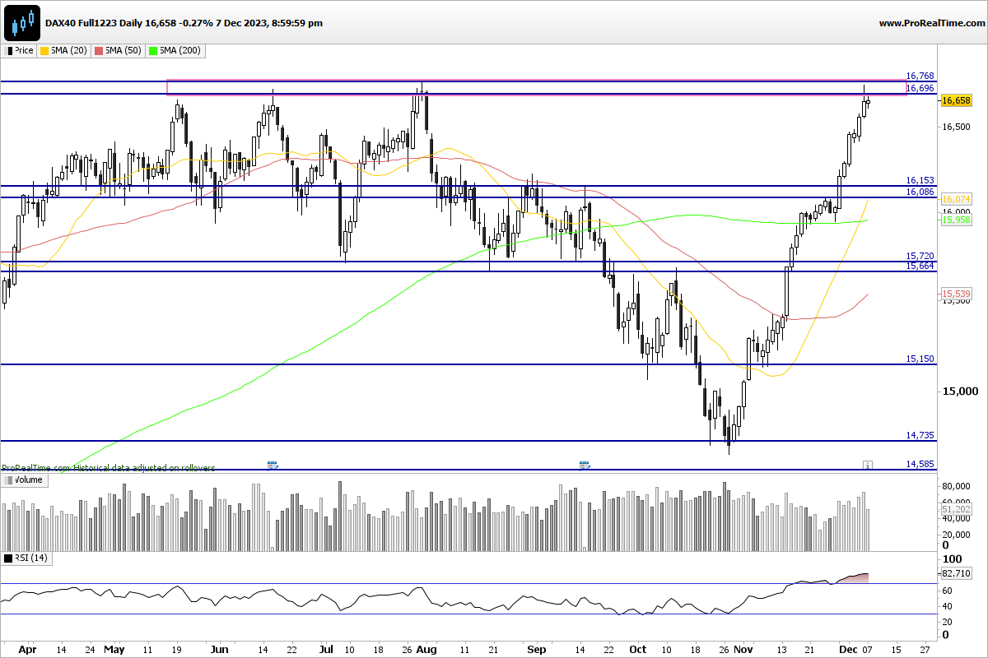Image resolution: width=988 pixels, height=658 pixels.
Task: Click the current price tag 16,658
Action: (956, 100)
